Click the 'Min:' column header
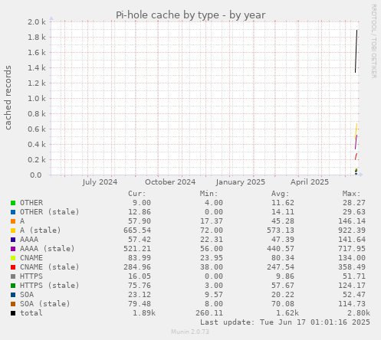 pos(209,194)
